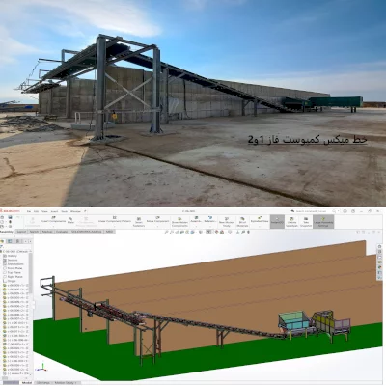Click the Move Component icon
The width and height of the screenshot is (386, 386).
[157, 220]
